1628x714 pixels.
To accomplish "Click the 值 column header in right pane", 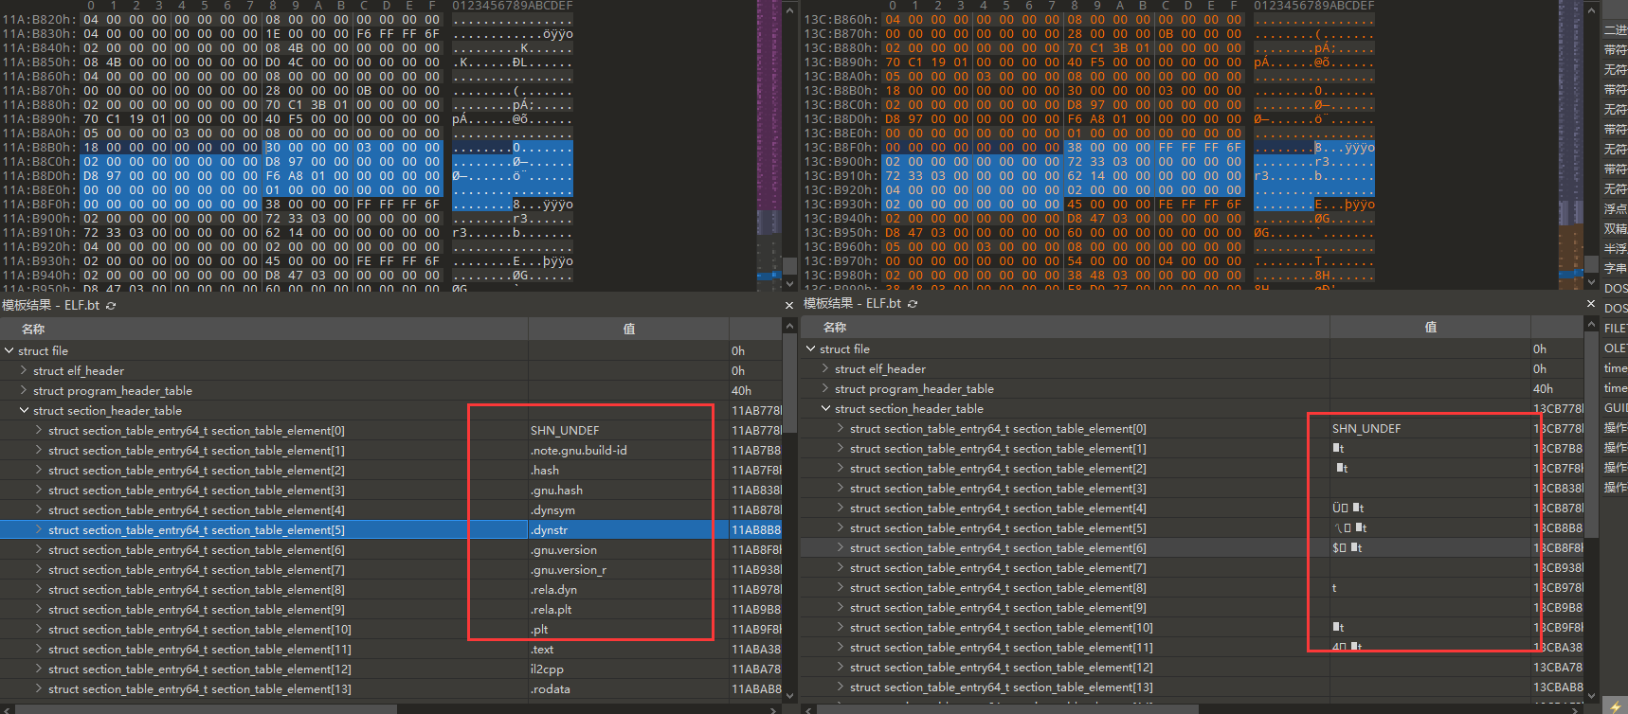I will coord(1430,327).
